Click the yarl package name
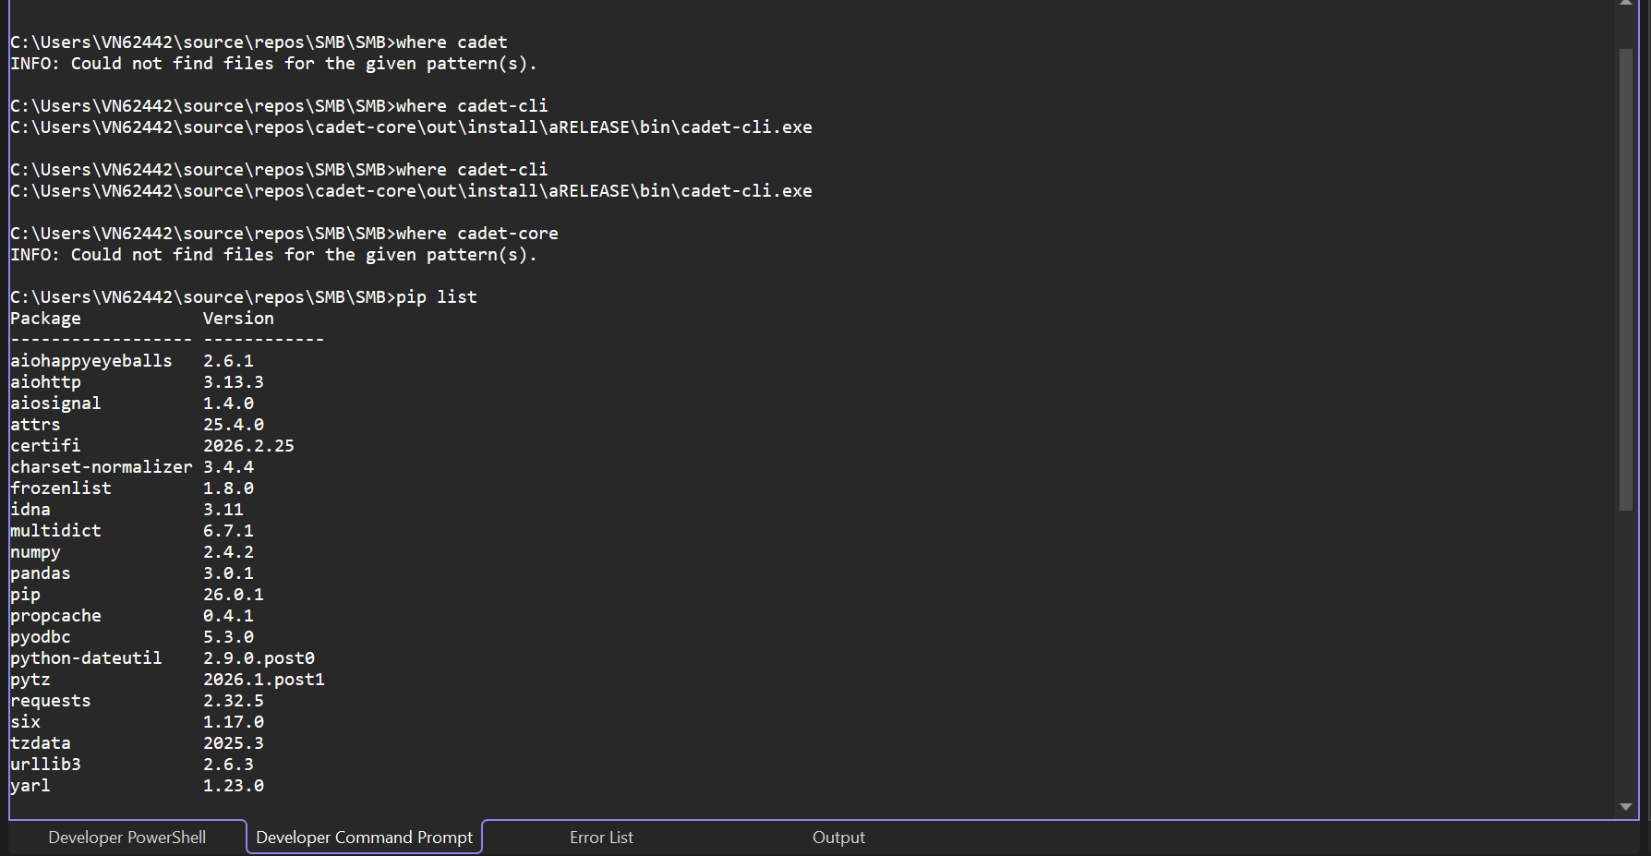The width and height of the screenshot is (1651, 856). tap(30, 786)
